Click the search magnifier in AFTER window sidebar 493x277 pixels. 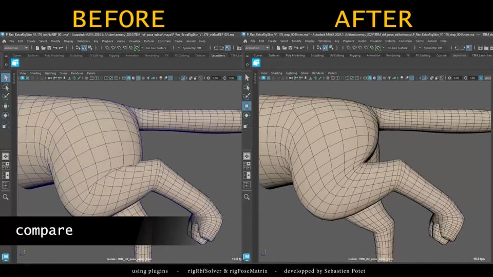(x=247, y=197)
